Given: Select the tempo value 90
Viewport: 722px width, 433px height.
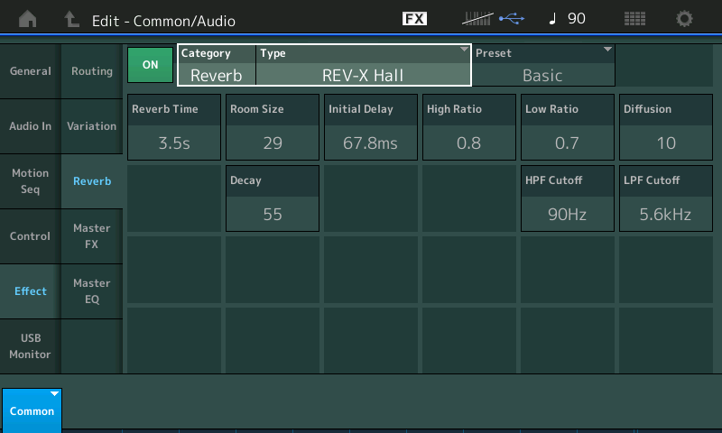Looking at the screenshot, I should [x=577, y=18].
